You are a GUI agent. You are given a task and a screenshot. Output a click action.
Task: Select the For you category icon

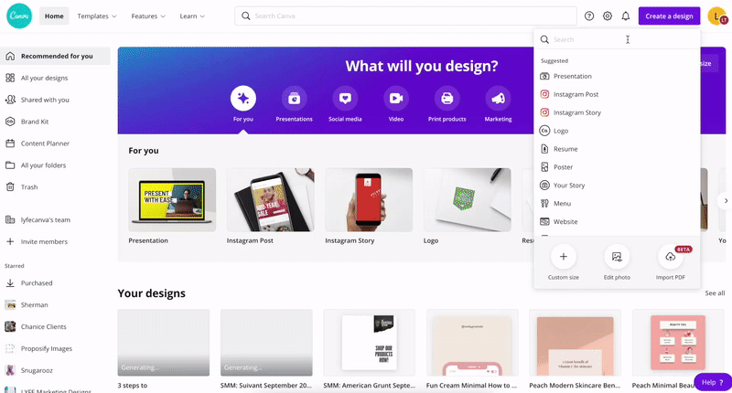pos(243,99)
